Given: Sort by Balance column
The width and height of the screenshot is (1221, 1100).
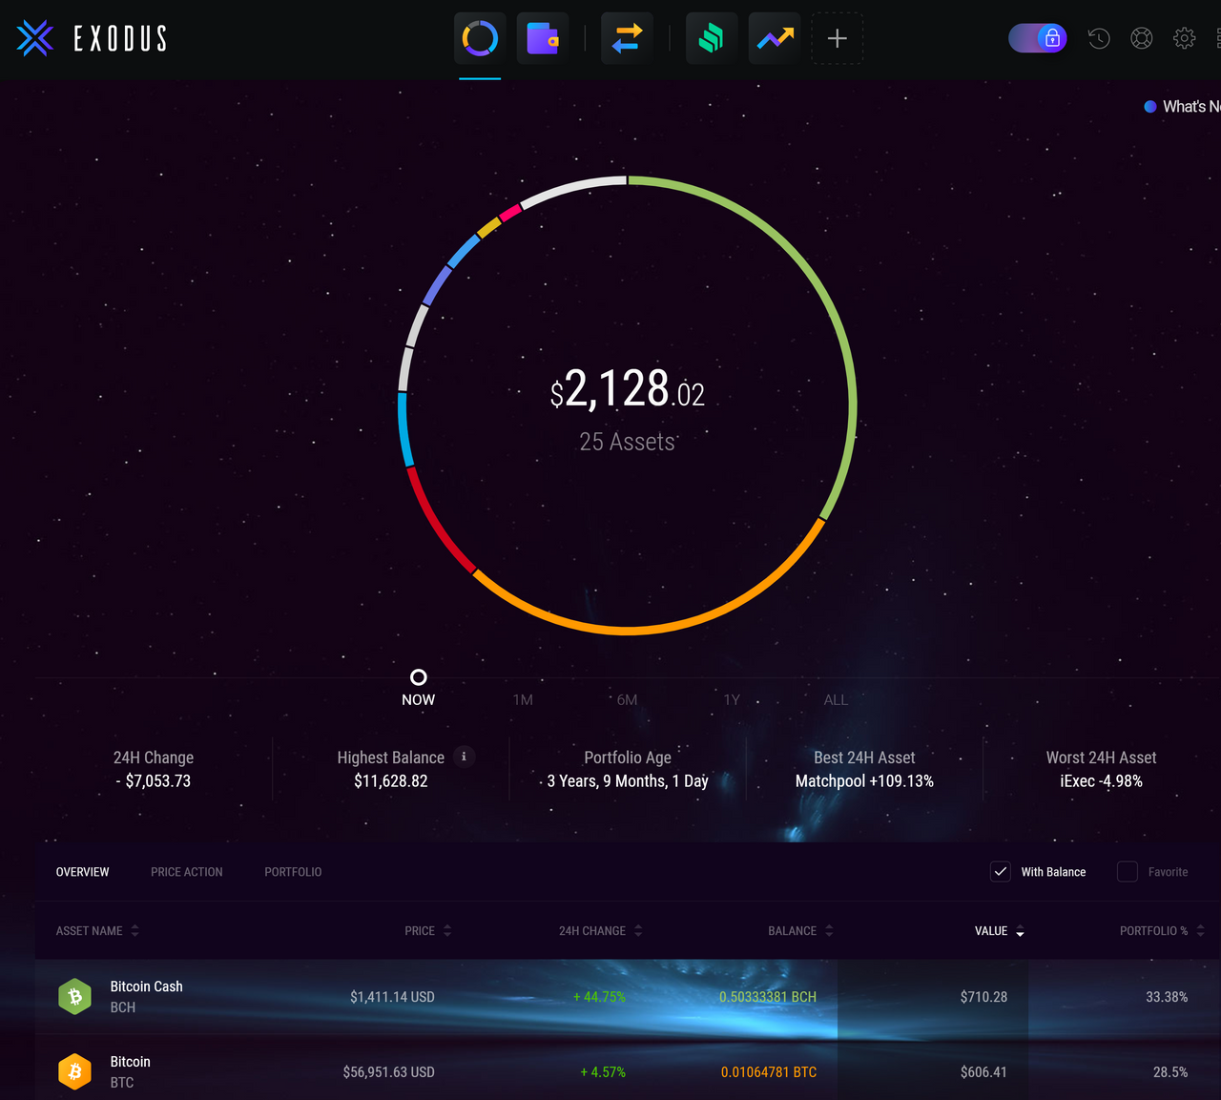Looking at the screenshot, I should [800, 931].
